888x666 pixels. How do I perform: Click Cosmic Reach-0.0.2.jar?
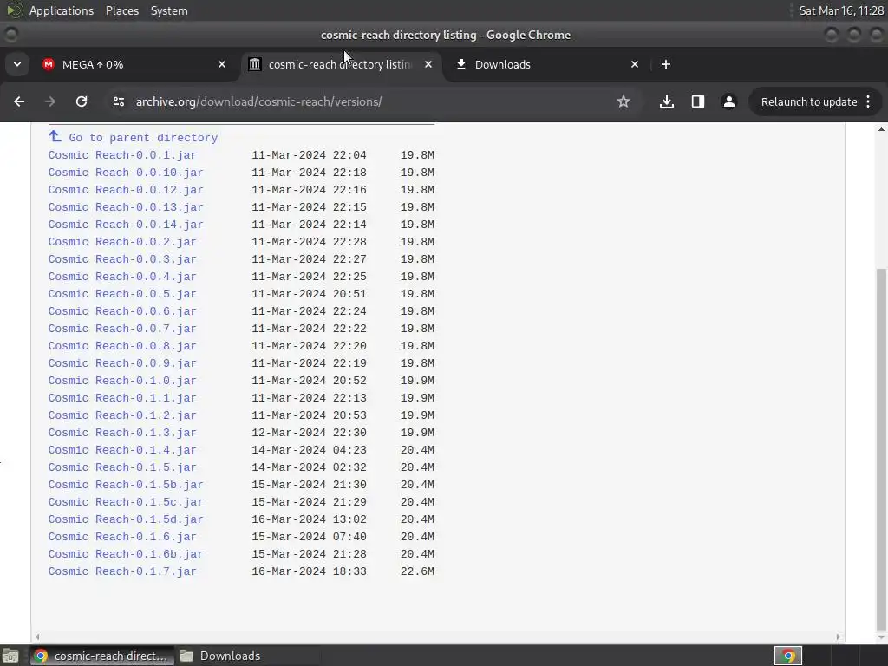pyautogui.click(x=122, y=242)
